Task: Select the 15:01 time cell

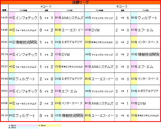Action: (4, 42)
